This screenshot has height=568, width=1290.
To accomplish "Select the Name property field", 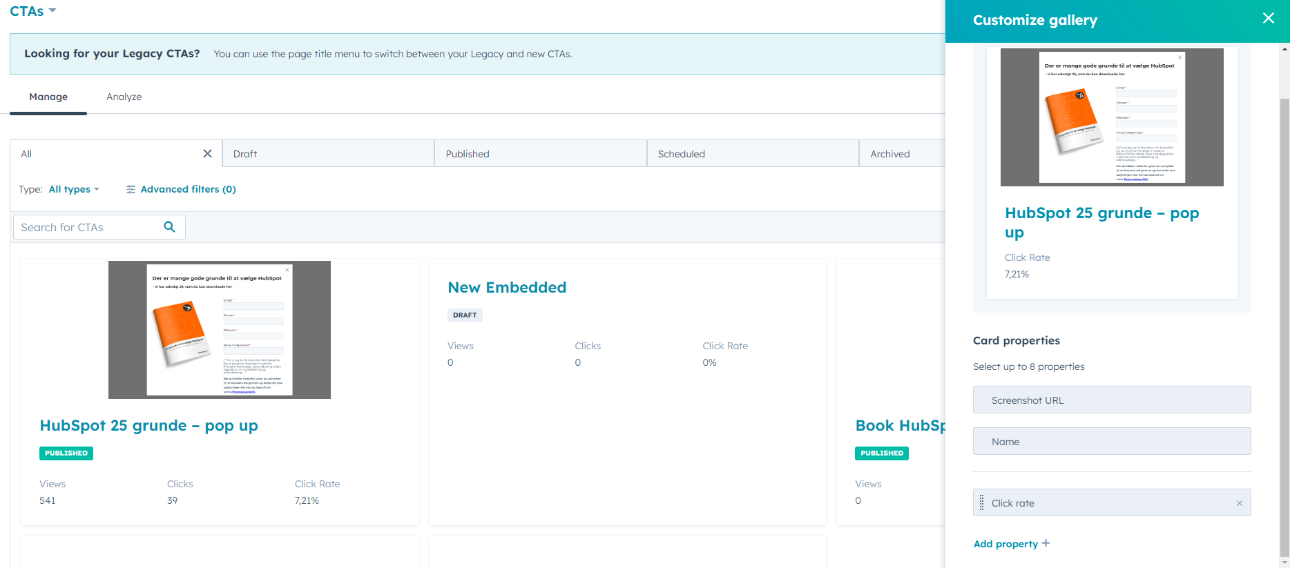I will [1112, 441].
